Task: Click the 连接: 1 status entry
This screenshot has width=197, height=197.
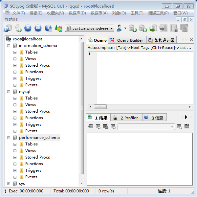Action: point(164,191)
